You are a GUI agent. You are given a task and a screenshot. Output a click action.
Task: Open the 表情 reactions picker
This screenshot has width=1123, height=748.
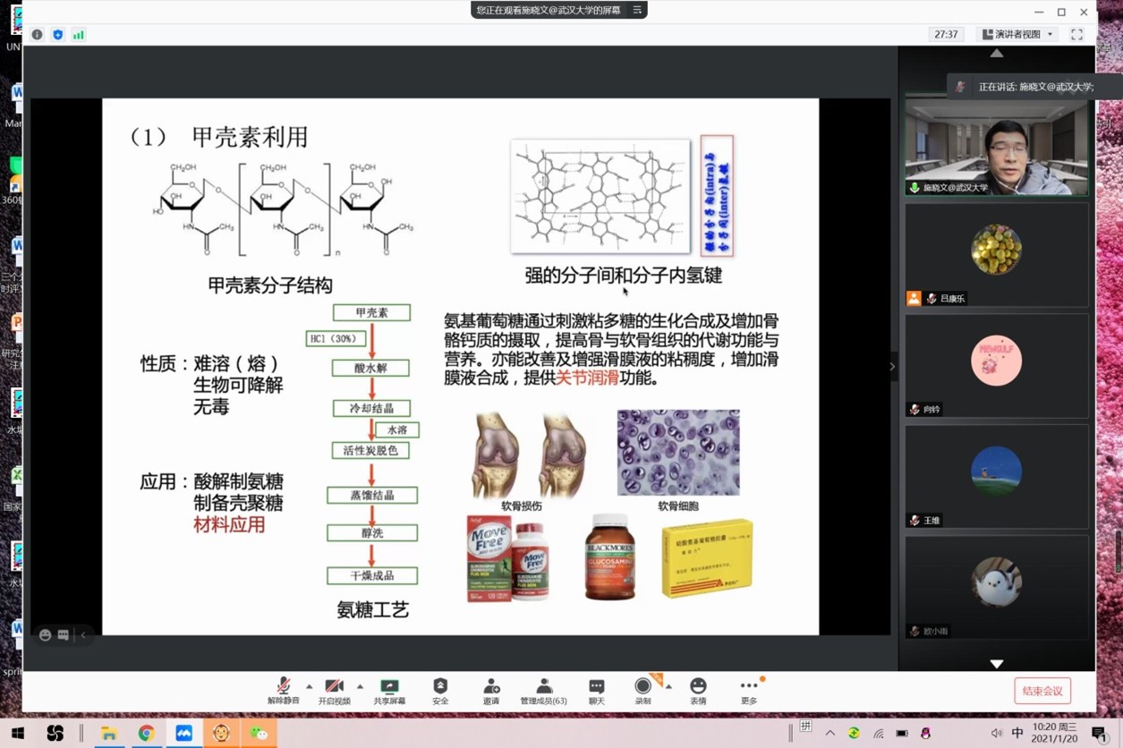tap(698, 691)
